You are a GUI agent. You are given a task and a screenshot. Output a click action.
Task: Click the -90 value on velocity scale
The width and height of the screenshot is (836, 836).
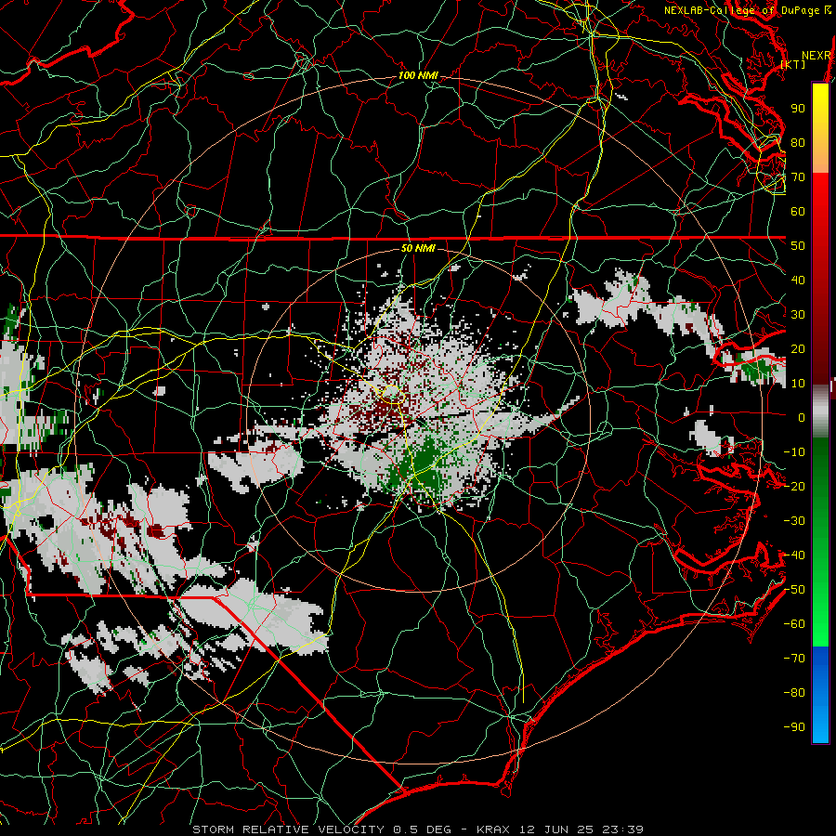point(794,727)
